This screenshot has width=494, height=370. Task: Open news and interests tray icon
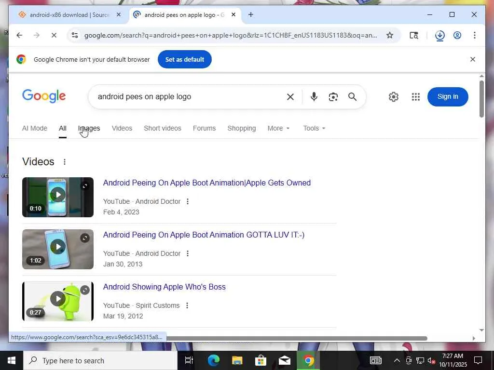pos(375,360)
